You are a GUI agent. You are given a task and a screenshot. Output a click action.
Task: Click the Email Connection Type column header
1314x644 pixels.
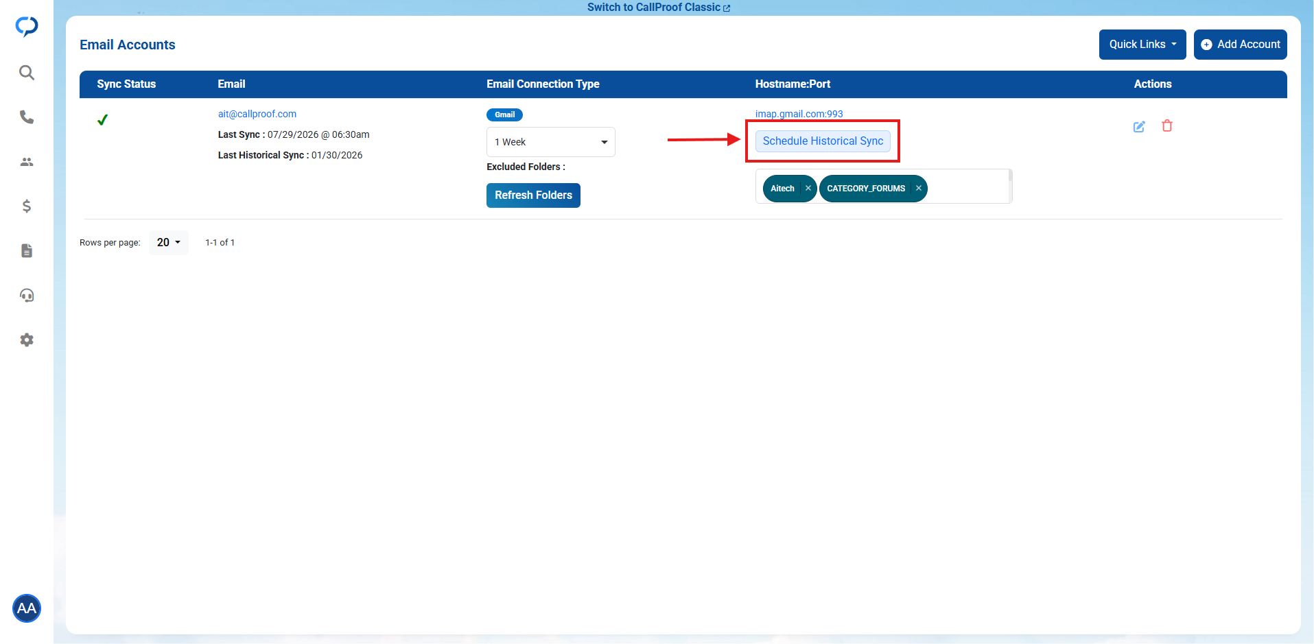pos(543,84)
